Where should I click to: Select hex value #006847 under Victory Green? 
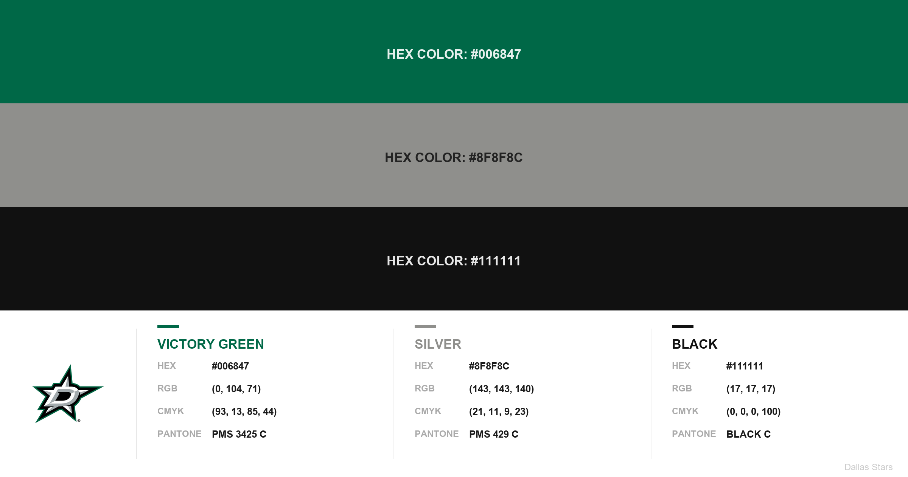[230, 366]
